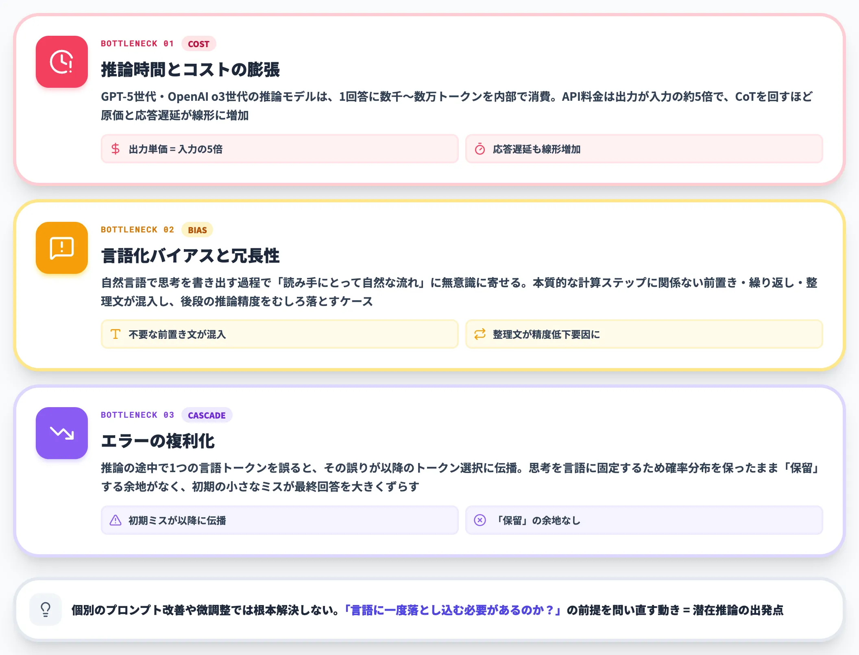Click the label BOTTLENECK 01
859x655 pixels.
137,43
